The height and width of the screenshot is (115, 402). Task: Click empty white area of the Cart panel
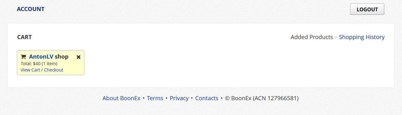[222, 63]
